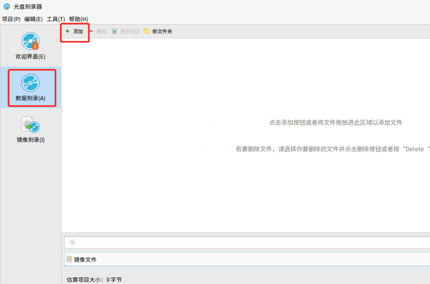This screenshot has width=430, height=284.
Task: Open the 工具(T) menu
Action: [x=56, y=19]
